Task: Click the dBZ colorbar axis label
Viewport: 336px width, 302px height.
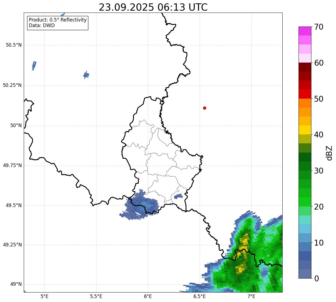Action: [x=330, y=153]
